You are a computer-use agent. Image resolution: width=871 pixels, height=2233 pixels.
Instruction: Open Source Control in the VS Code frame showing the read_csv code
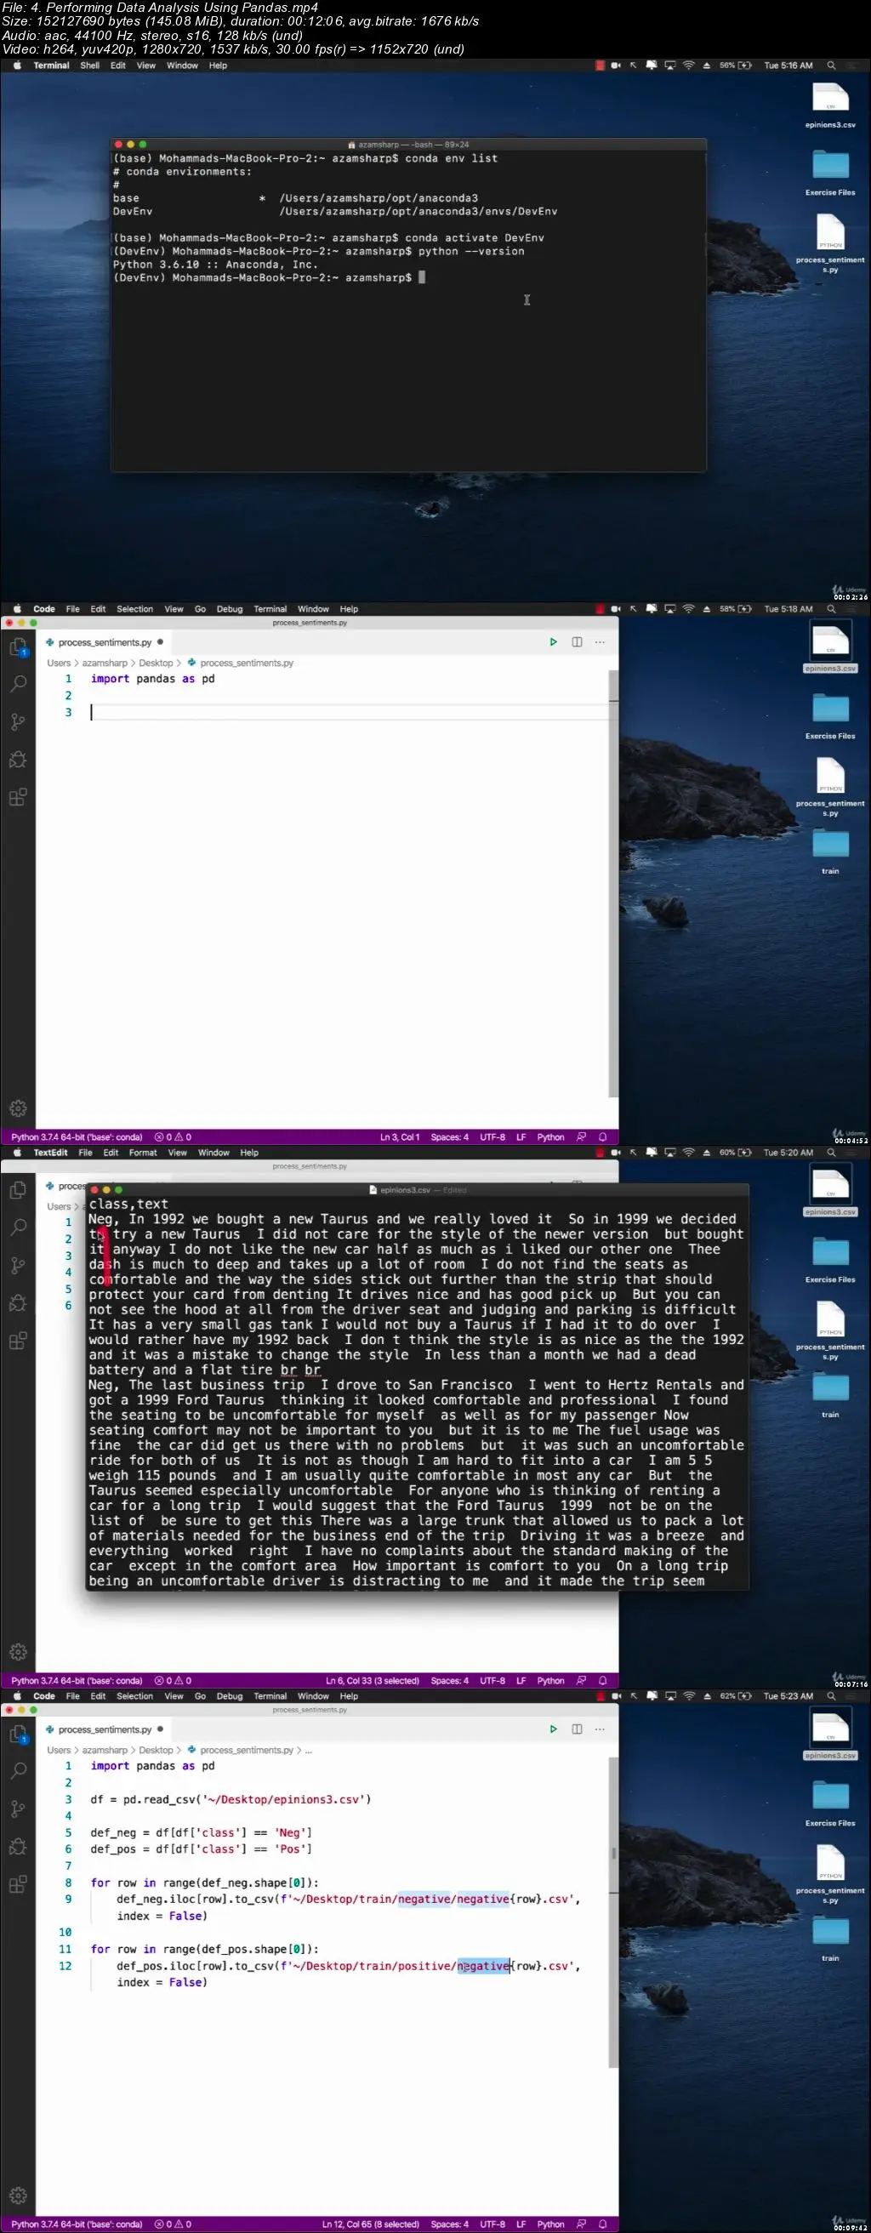[x=17, y=1809]
